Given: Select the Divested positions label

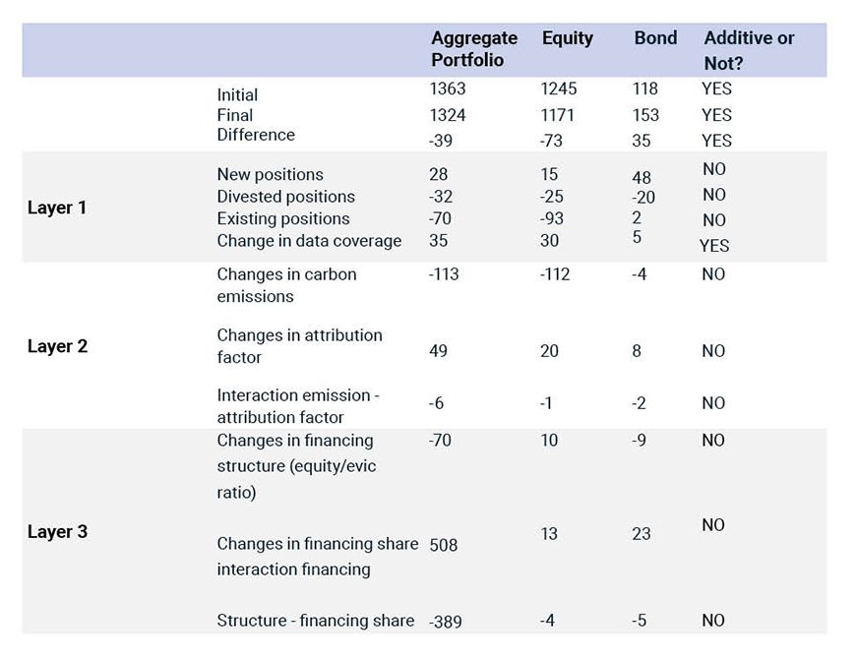Looking at the screenshot, I should pos(285,197).
